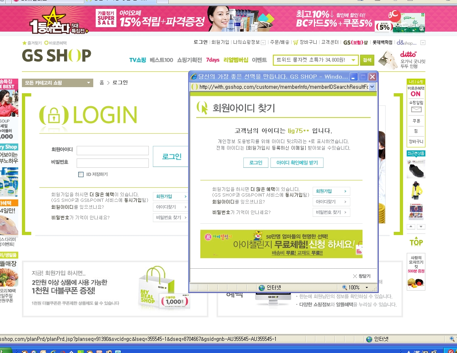Jump to TOP of page
Image resolution: width=457 pixels, height=353 pixels.
point(416,242)
